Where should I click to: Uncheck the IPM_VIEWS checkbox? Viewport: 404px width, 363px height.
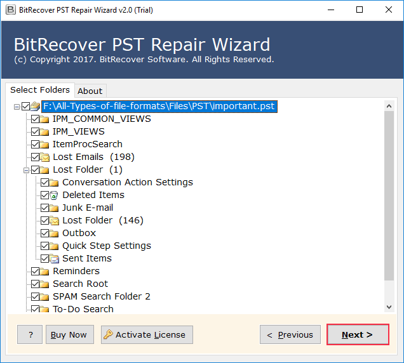tap(36, 131)
